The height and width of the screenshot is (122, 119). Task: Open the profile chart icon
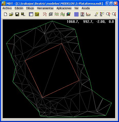88,14
